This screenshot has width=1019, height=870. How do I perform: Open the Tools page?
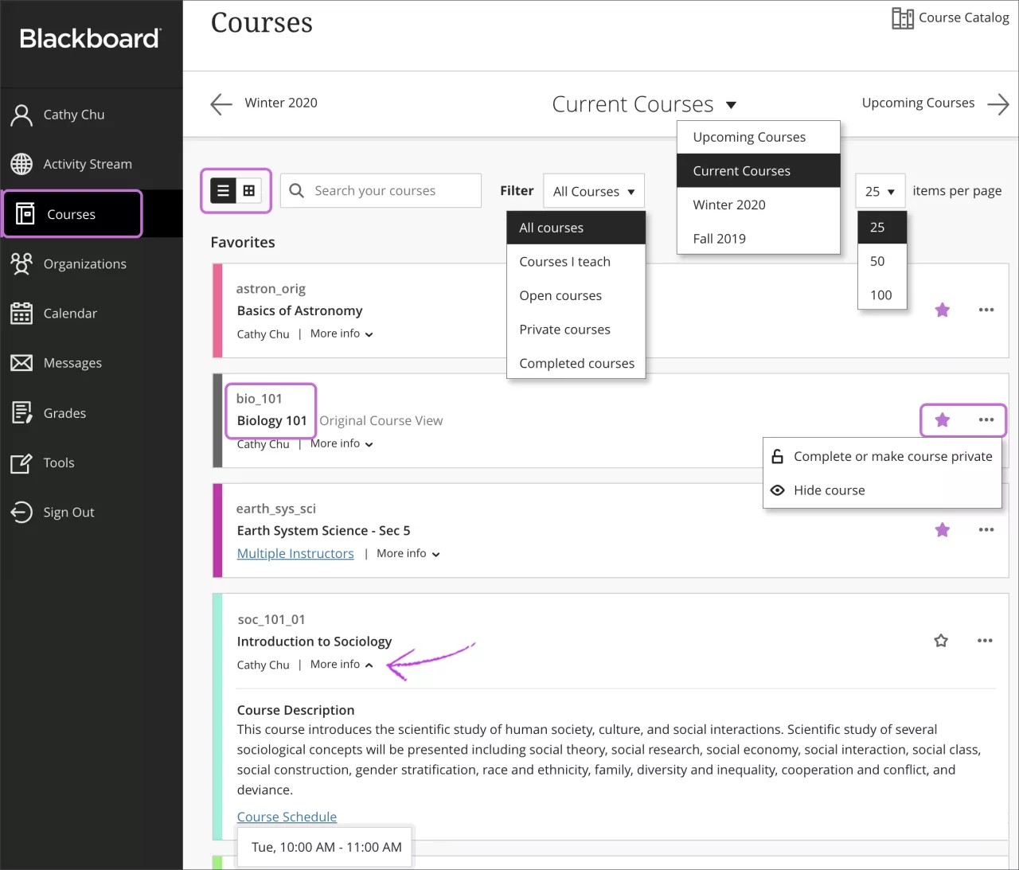point(58,462)
